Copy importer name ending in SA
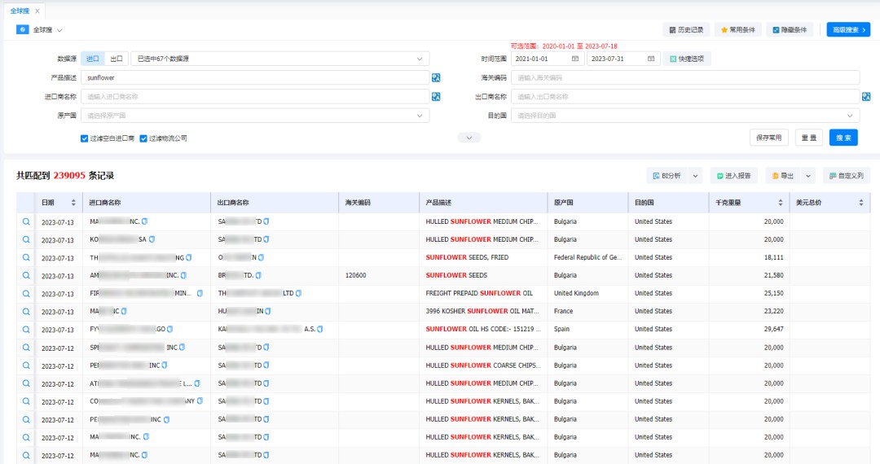 coord(152,239)
